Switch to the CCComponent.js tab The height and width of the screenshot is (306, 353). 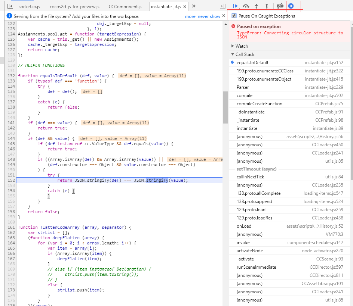click(125, 7)
